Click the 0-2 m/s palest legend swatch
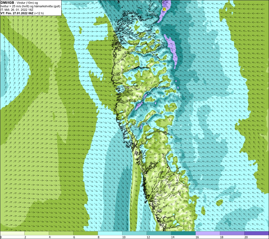The width and height of the screenshot is (269, 239). click(12, 233)
